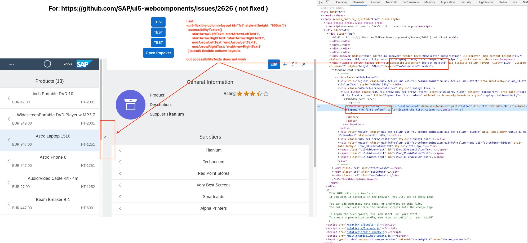Expand the Titanium supplier row chevron
This screenshot has height=243, width=528.
(x=120, y=150)
